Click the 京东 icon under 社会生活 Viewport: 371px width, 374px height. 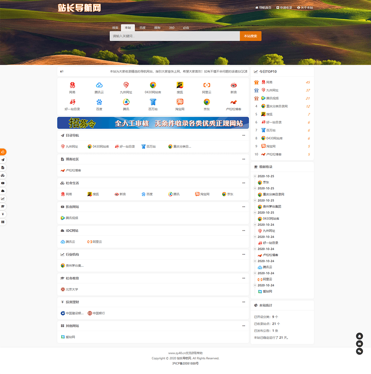228,194
